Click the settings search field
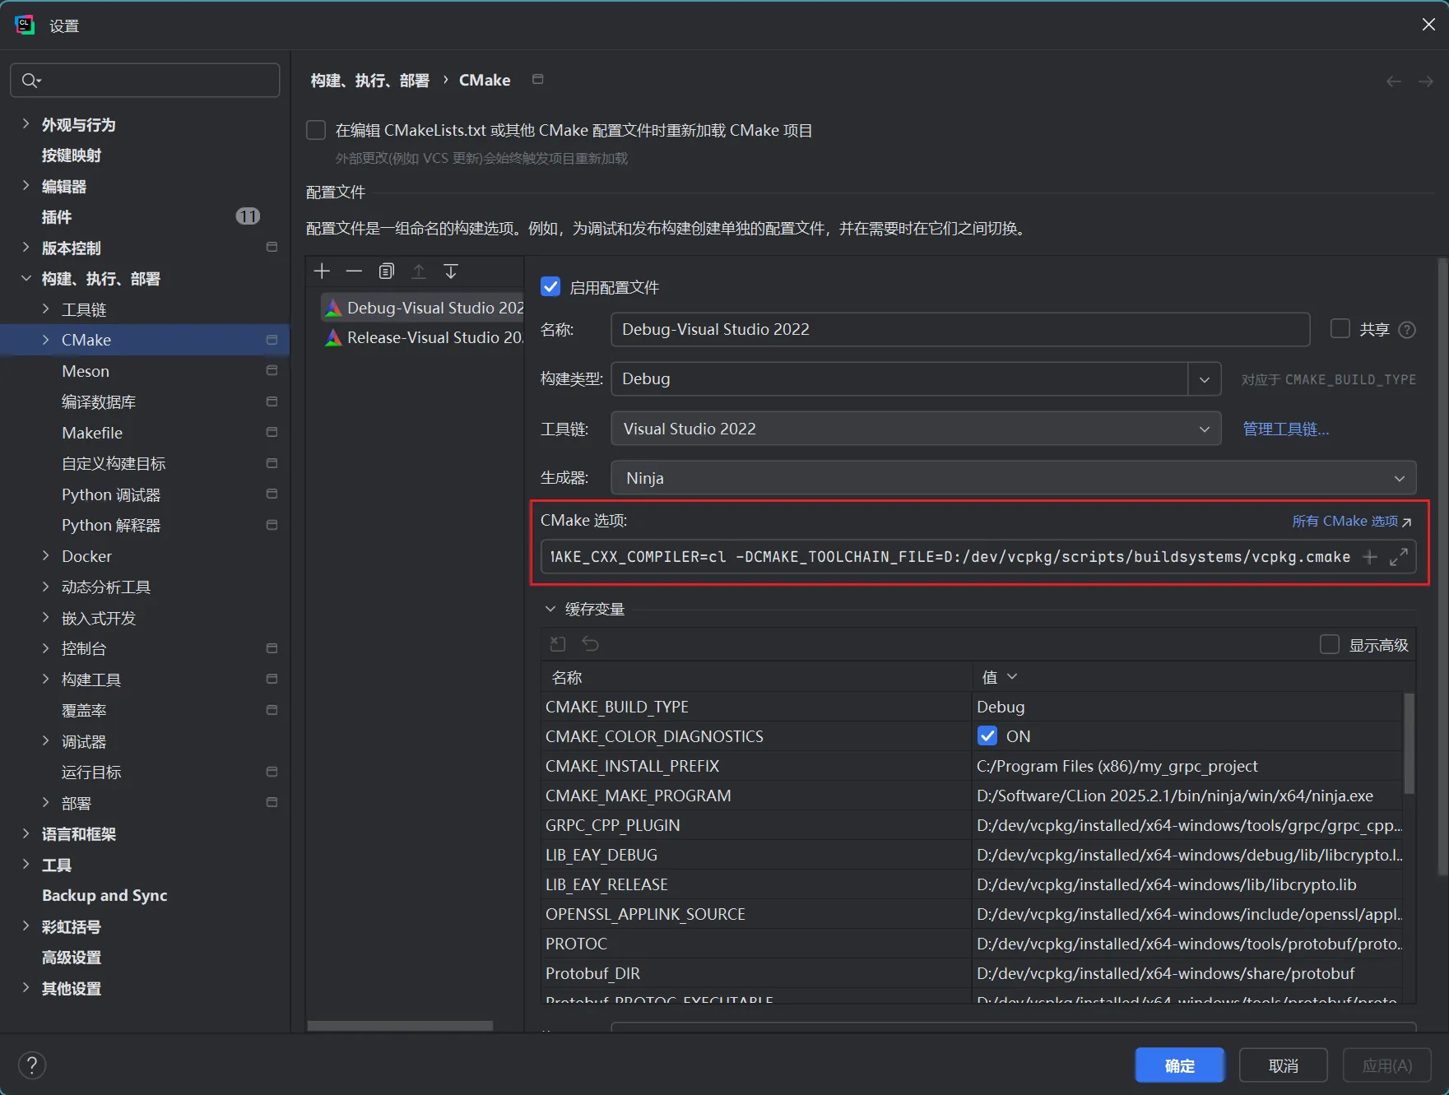Viewport: 1449px width, 1095px height. [x=145, y=81]
